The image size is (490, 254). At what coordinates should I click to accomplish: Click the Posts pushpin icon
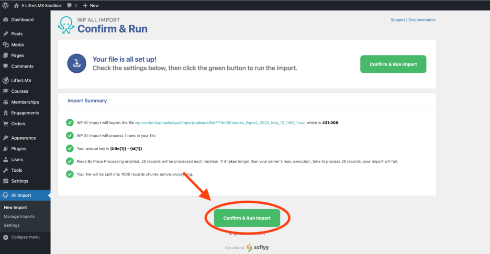click(x=6, y=34)
